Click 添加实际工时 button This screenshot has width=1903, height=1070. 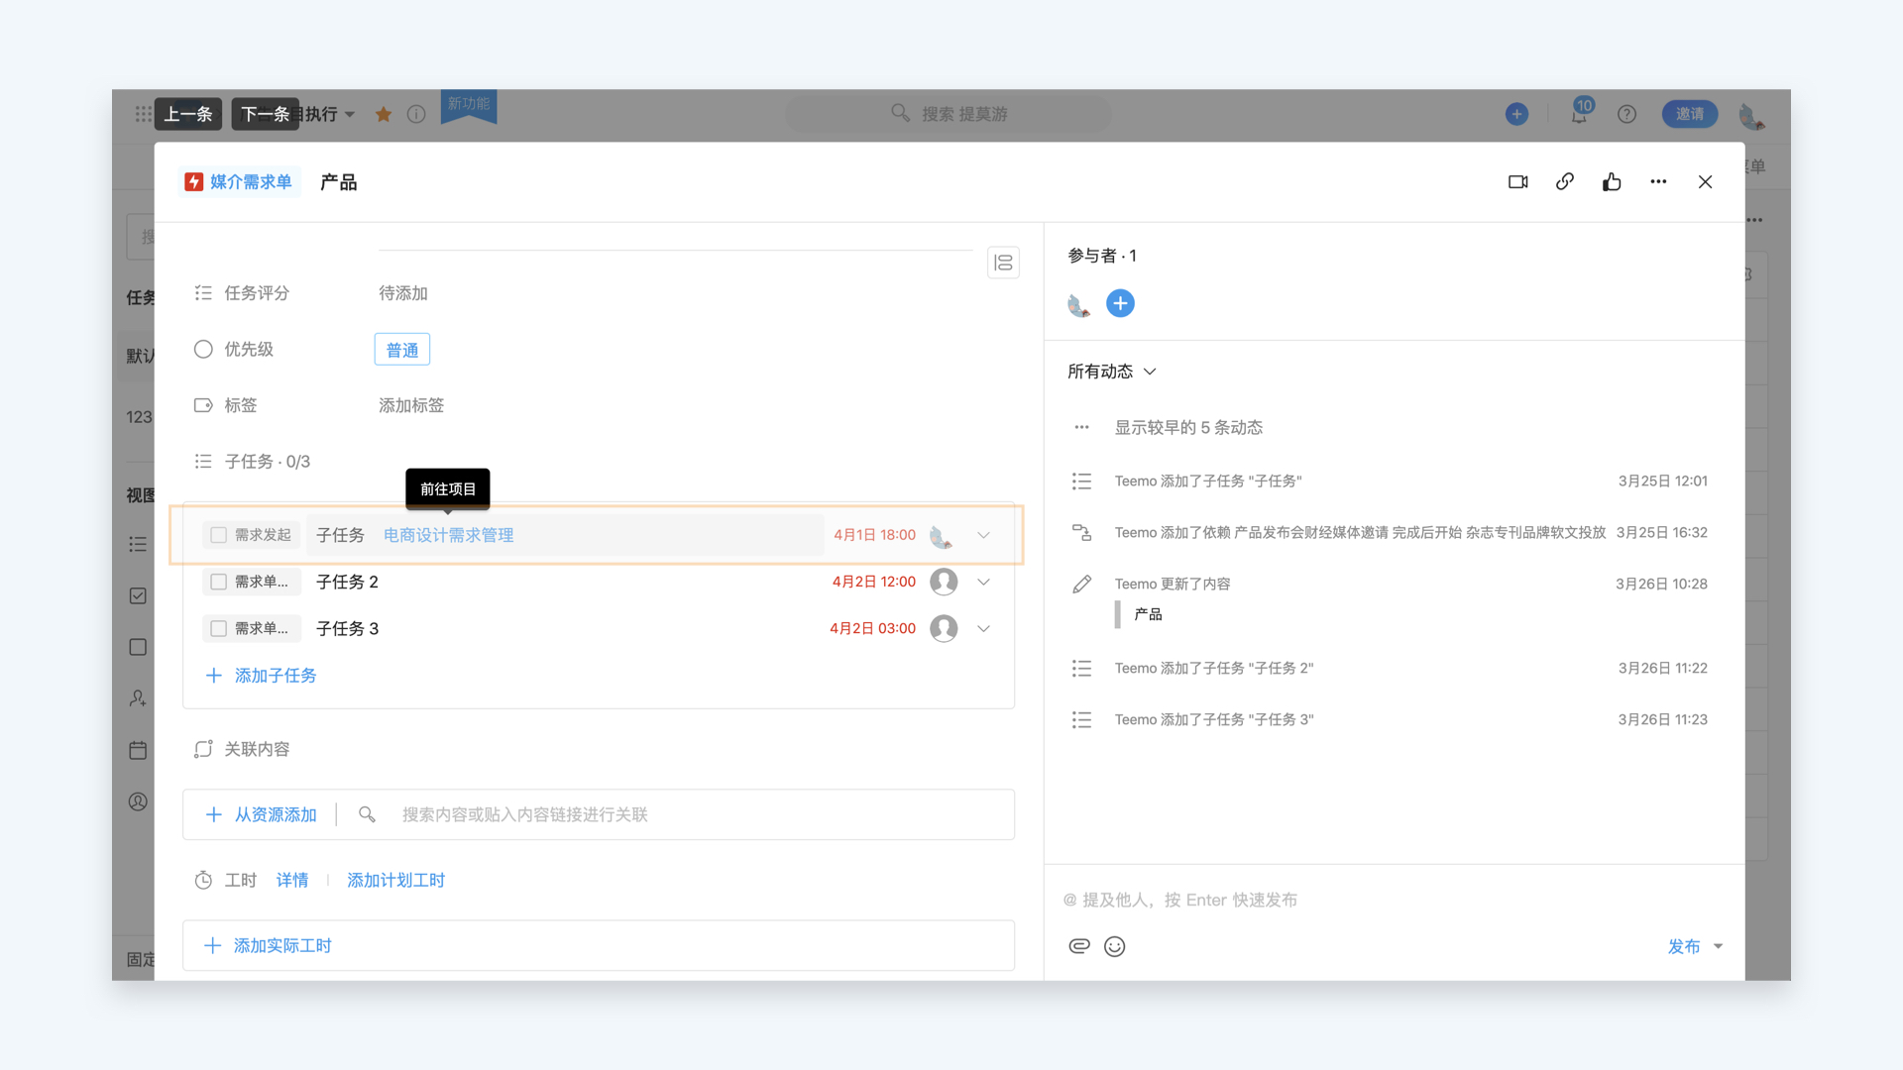[599, 945]
